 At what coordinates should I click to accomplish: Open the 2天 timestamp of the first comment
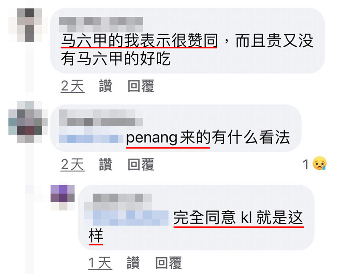point(72,86)
